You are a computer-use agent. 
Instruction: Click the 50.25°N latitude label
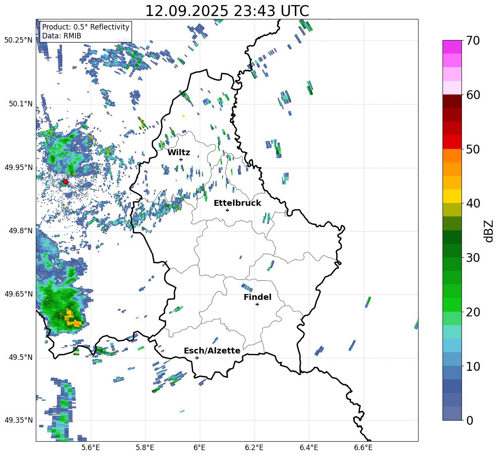click(x=19, y=40)
